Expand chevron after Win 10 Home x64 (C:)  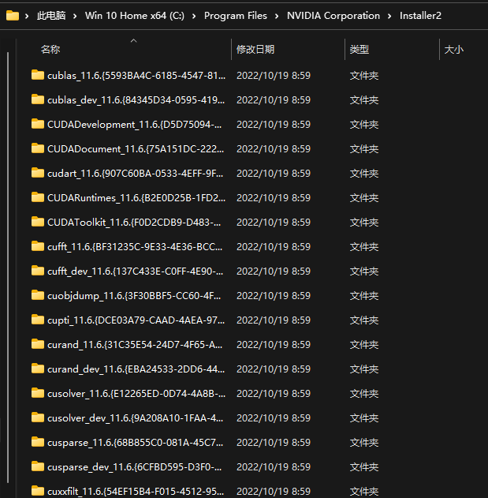click(194, 16)
